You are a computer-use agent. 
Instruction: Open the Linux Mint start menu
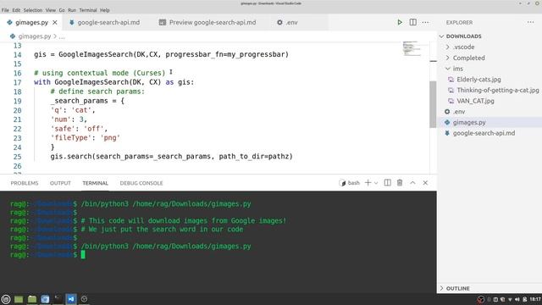6,299
